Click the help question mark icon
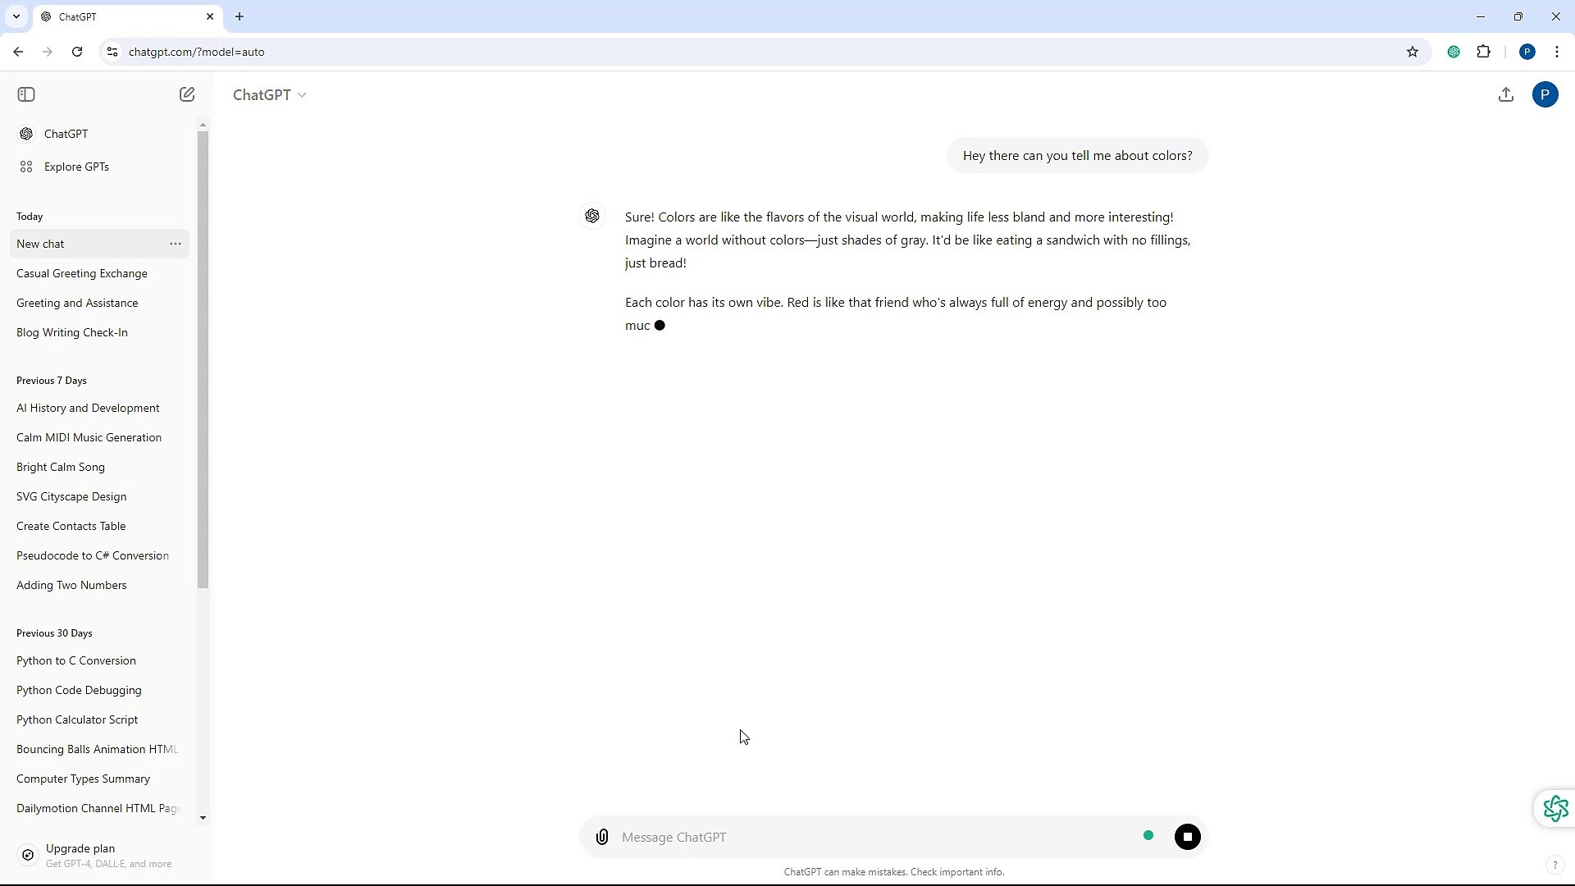This screenshot has height=886, width=1575. pyautogui.click(x=1554, y=865)
